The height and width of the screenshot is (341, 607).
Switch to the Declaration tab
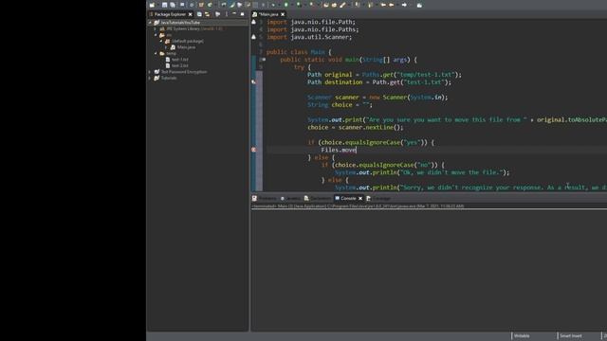(318, 198)
